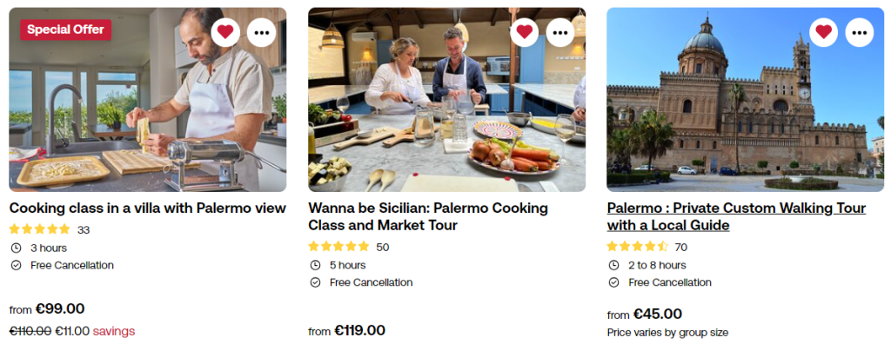The image size is (891, 351).
Task: Open Cooking class in a villa listing title
Action: [x=147, y=209]
